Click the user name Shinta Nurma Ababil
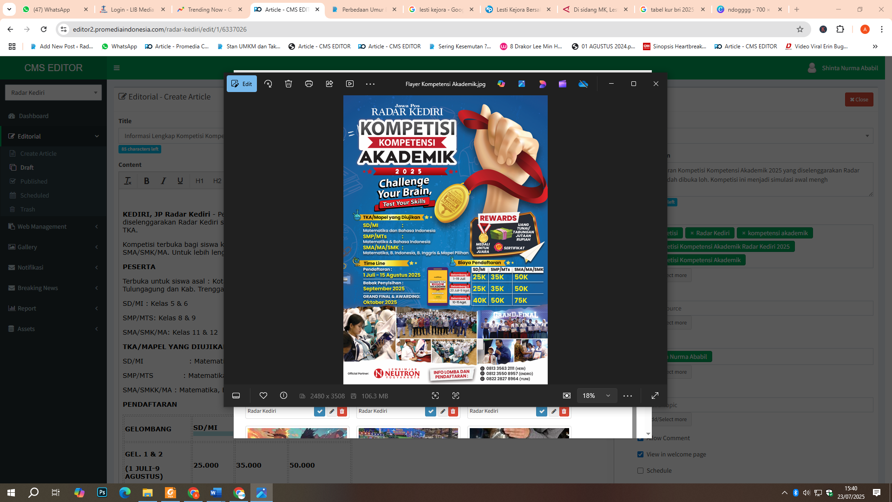The image size is (892, 502). 850,68
